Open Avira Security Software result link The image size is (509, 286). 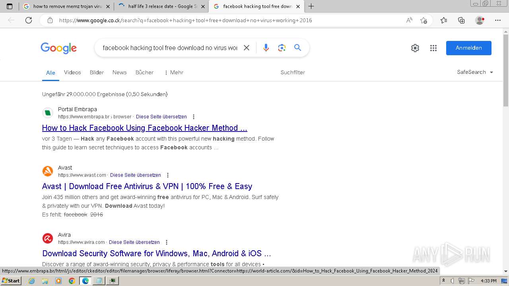[x=157, y=253]
